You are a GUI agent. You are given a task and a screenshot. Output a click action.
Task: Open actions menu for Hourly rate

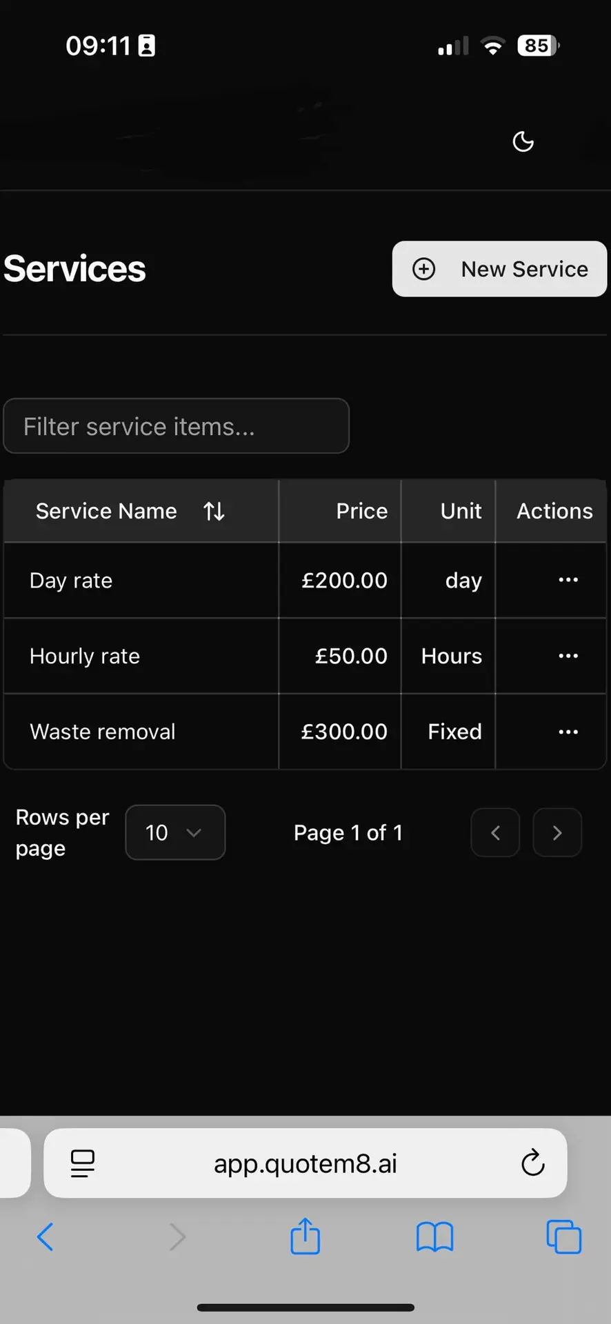pos(568,656)
